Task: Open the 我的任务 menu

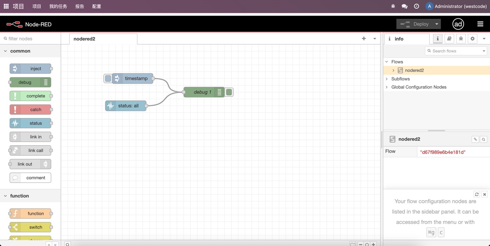Action: coord(58,6)
